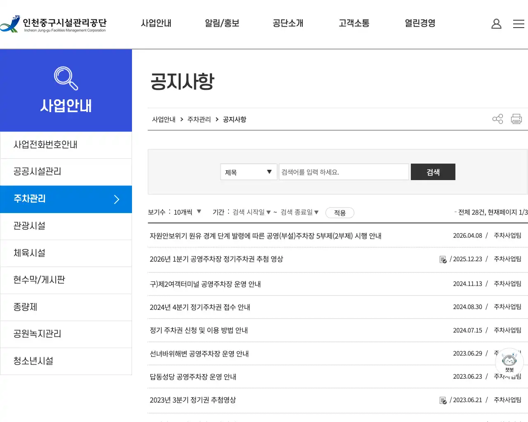Click the 주차관리 breadcrumb link
Image resolution: width=528 pixels, height=422 pixels.
click(198, 119)
